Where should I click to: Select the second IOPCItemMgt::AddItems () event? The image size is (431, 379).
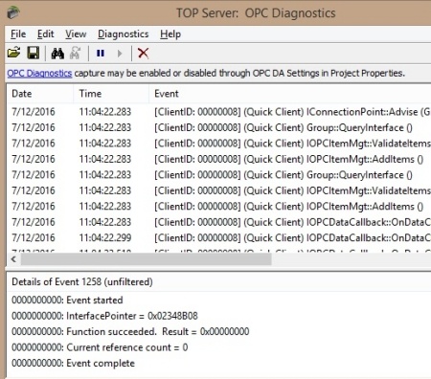point(218,206)
